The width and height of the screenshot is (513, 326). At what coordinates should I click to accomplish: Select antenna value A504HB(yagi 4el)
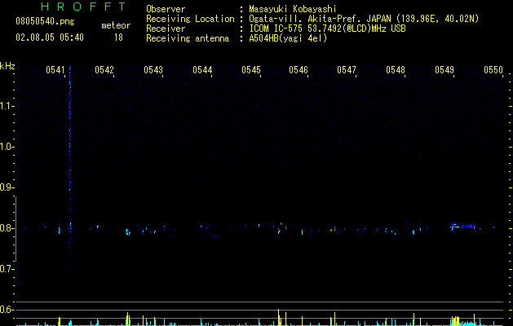(288, 38)
